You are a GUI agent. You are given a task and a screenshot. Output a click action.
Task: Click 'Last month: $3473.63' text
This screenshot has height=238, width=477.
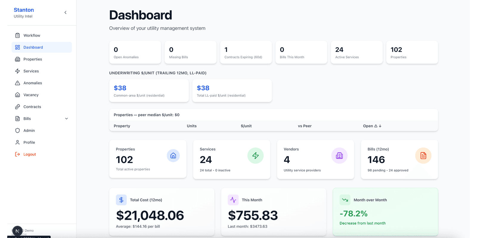pos(247,226)
